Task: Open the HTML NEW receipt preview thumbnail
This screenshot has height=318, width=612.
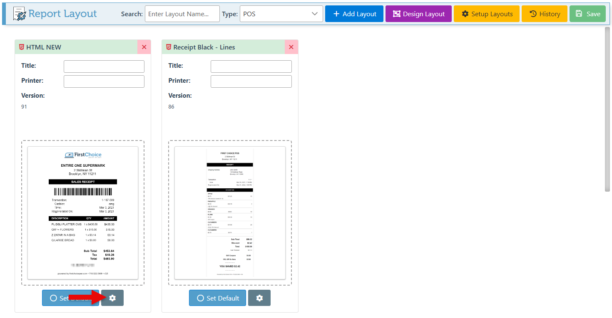Action: coord(82,213)
